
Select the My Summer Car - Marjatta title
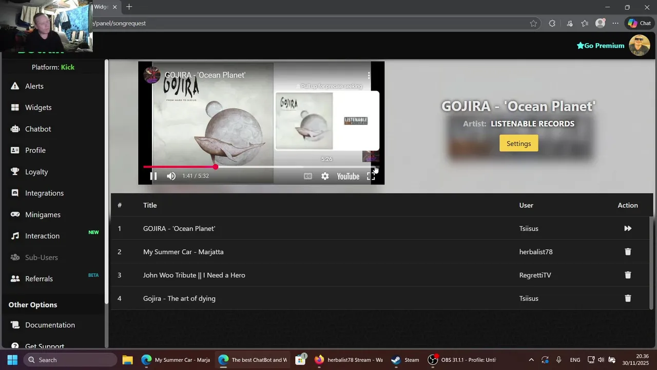[x=183, y=252]
